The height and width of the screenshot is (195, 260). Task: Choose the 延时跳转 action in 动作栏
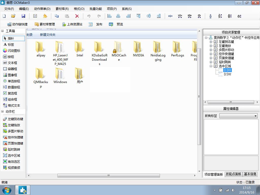click(12, 149)
